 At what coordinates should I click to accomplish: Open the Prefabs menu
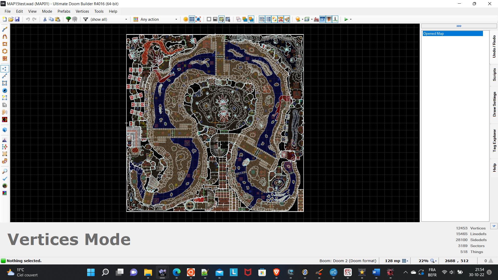[64, 11]
